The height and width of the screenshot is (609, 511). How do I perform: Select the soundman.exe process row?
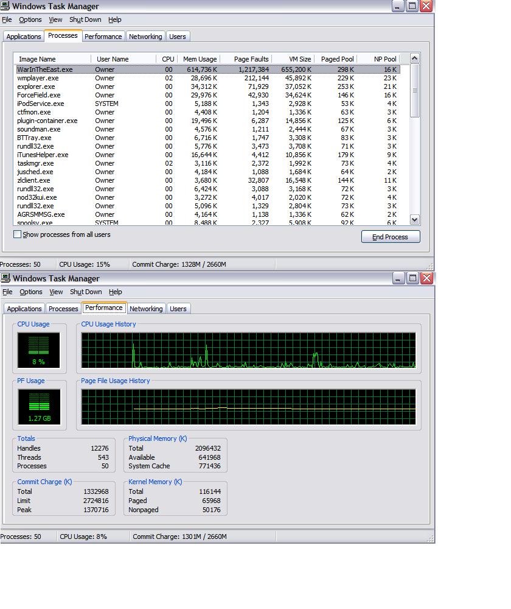[208, 129]
